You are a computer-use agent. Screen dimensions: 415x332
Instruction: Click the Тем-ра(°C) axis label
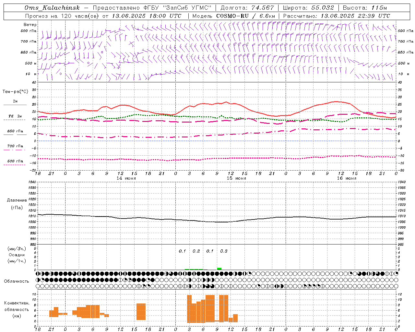pyautogui.click(x=15, y=92)
